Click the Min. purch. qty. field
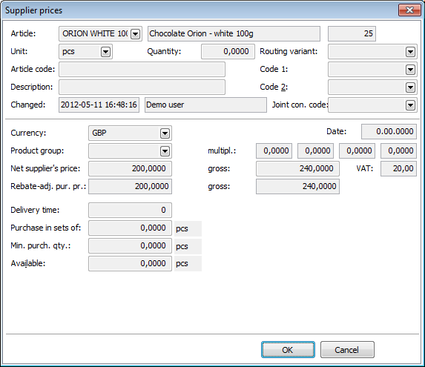This screenshot has height=367, width=425. (x=130, y=246)
